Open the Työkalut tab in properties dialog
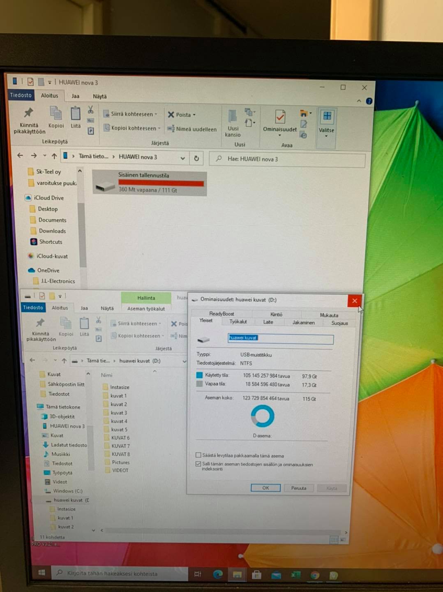This screenshot has width=443, height=592. tap(238, 321)
